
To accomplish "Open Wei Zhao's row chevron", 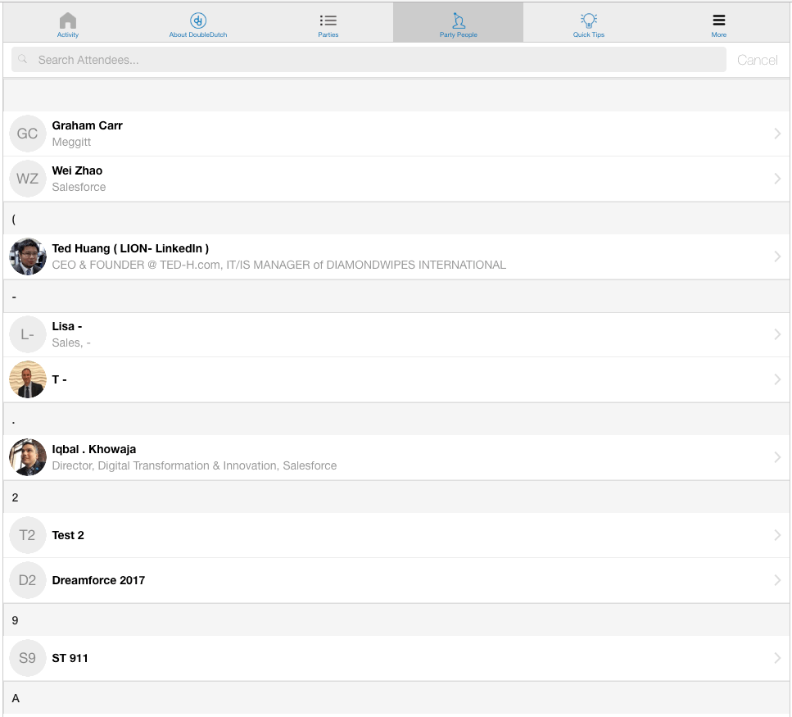I will (777, 179).
